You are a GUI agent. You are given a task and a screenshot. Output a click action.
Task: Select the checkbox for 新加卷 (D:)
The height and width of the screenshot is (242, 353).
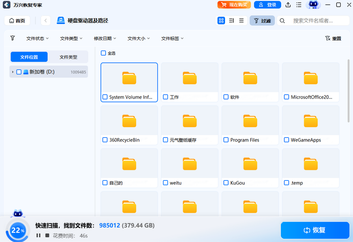[19, 72]
